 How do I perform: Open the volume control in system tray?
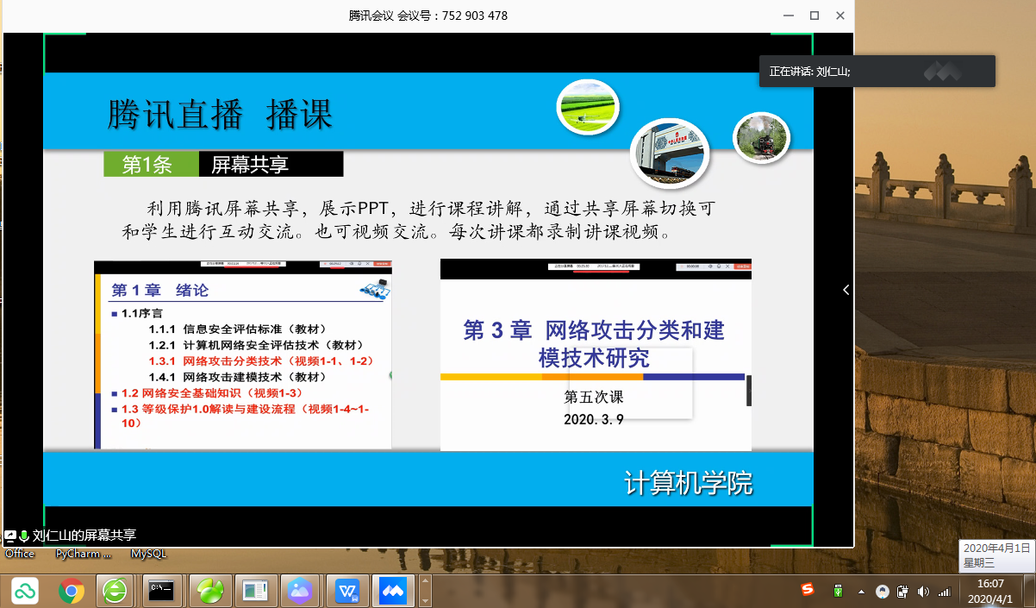(x=923, y=592)
